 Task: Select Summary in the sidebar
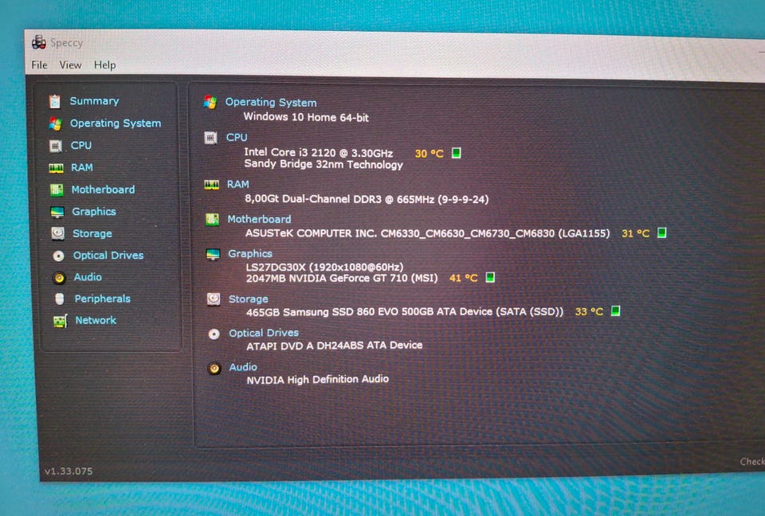point(94,101)
